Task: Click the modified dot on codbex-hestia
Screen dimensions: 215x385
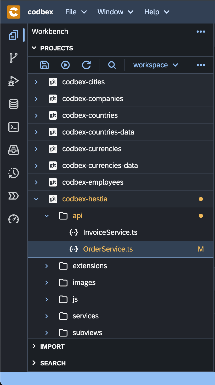Action: [x=201, y=199]
